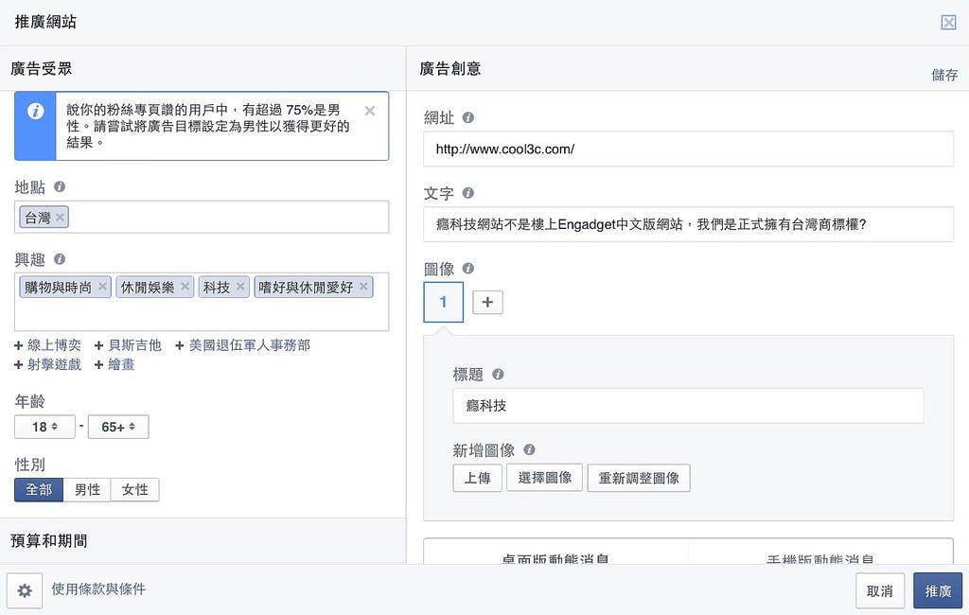This screenshot has width=969, height=615.
Task: Click the 上傳 upload button
Action: 477,478
